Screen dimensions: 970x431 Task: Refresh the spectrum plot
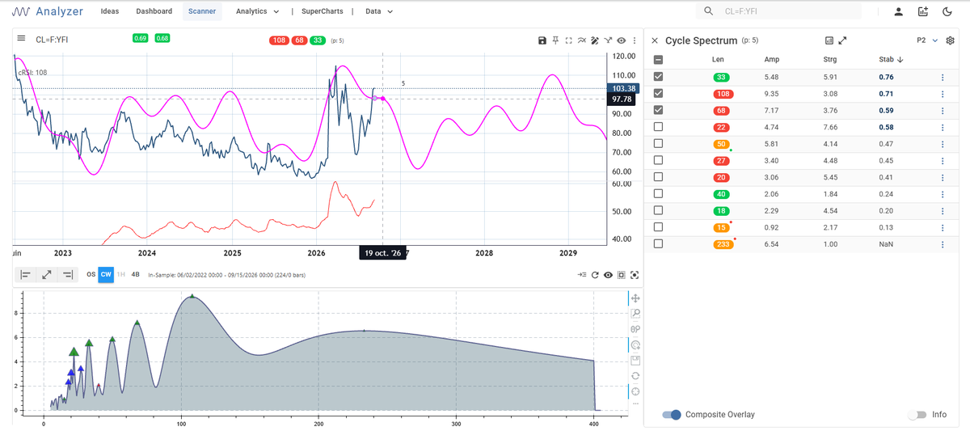[x=595, y=275]
